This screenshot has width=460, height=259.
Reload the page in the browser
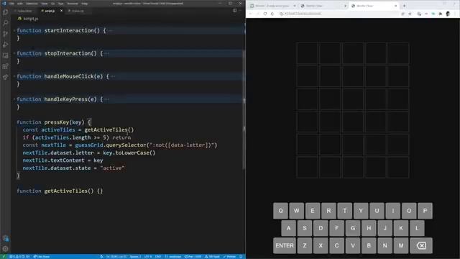(x=265, y=14)
